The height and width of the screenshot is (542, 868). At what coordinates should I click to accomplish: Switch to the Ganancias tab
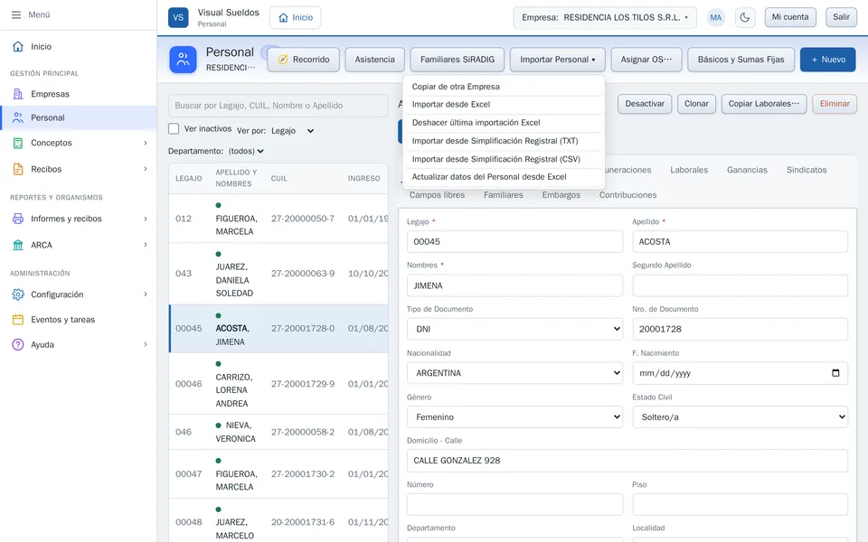747,170
